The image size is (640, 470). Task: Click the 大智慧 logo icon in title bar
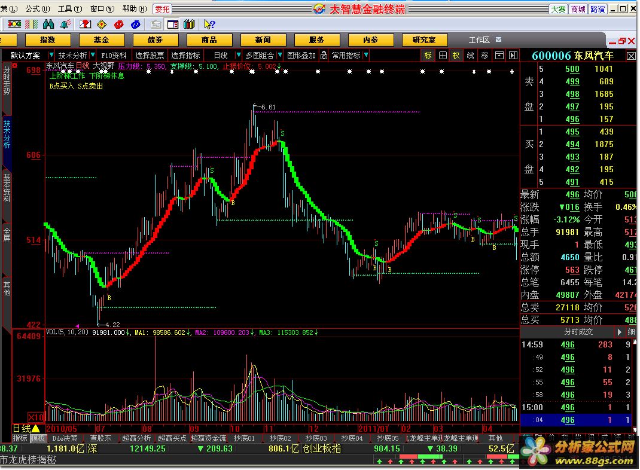[x=319, y=8]
